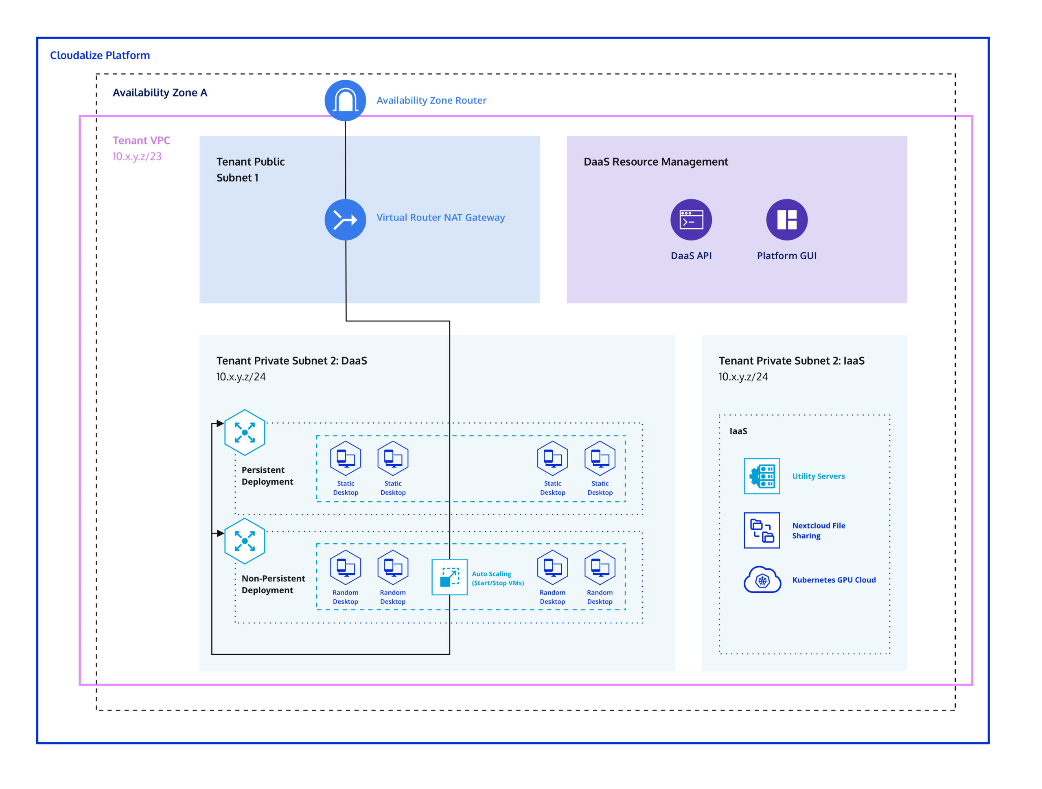
Task: Select the Virtual Router NAT Gateway icon
Action: pos(345,219)
